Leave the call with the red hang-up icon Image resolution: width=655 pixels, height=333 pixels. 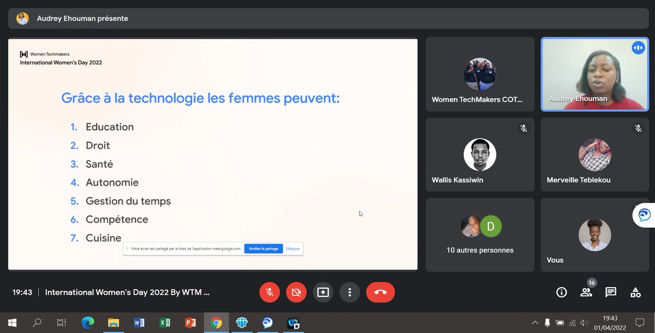(x=380, y=292)
